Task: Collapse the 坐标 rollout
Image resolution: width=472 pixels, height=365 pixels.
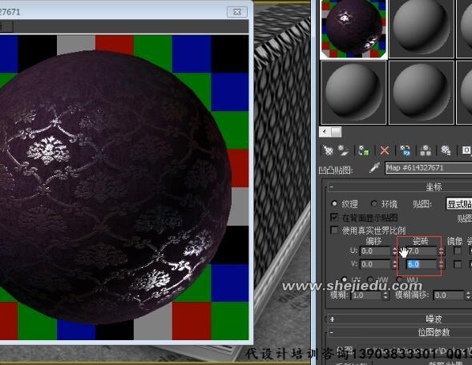Action: coord(332,187)
